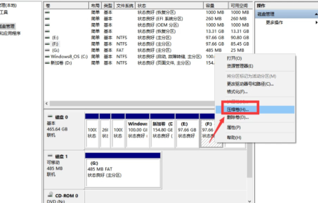Click the 状态良好 (启动, 故障转储, 主分区) status
This screenshot has height=203, width=318.
[x=169, y=56]
